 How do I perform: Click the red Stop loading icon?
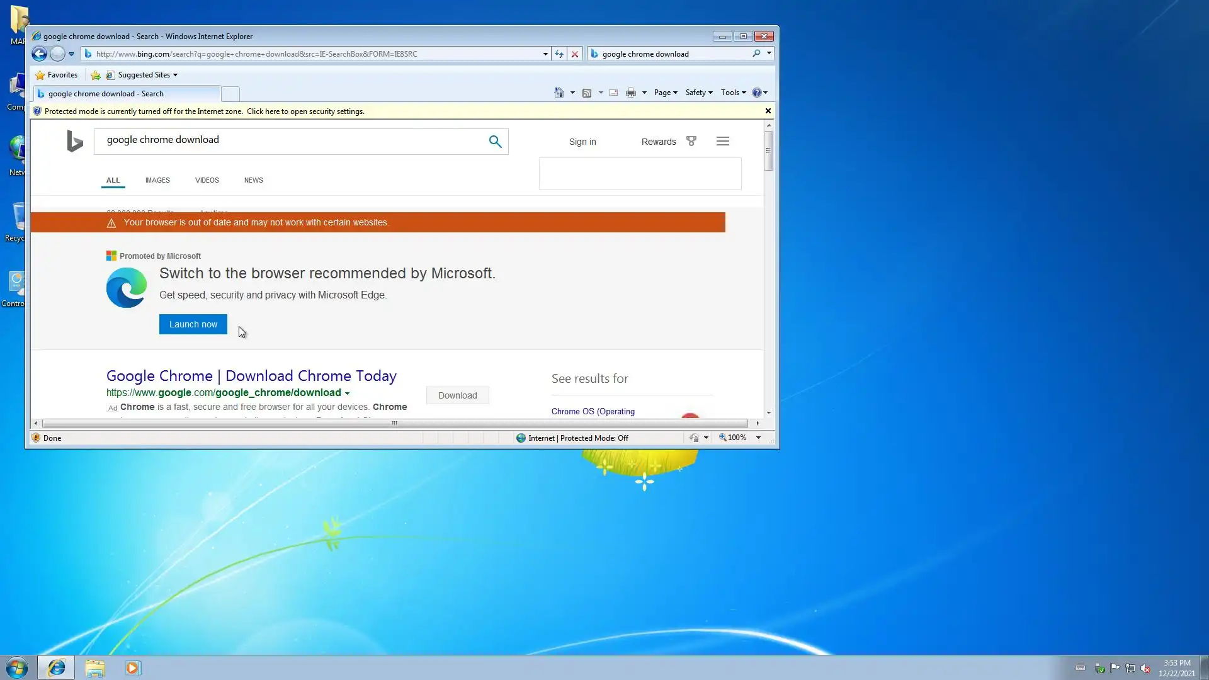574,54
